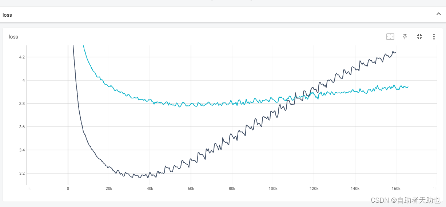The image size is (446, 207).
Task: Click the end of the cyan loss curve
Action: click(x=408, y=87)
